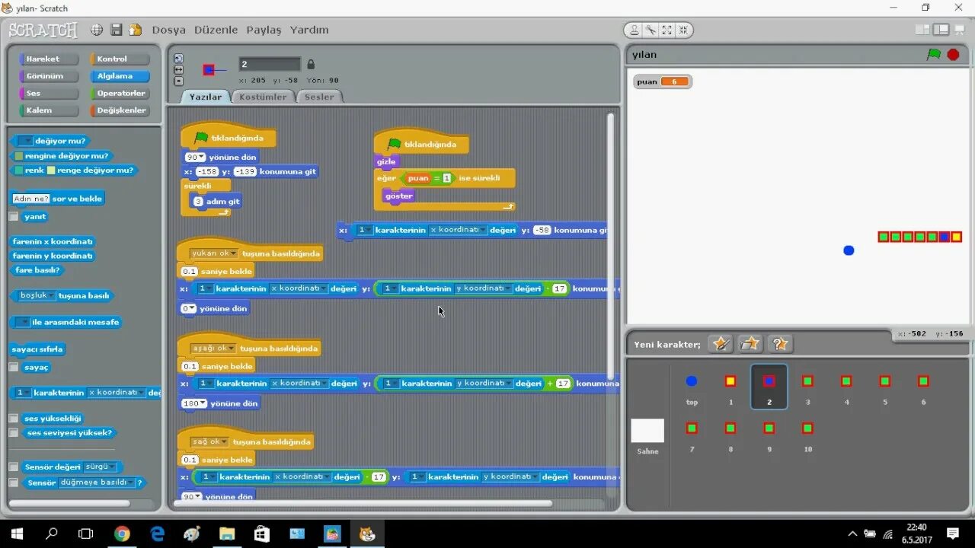
Task: Enable the ses seviyesi yüksek? checkbox
Action: click(x=14, y=432)
